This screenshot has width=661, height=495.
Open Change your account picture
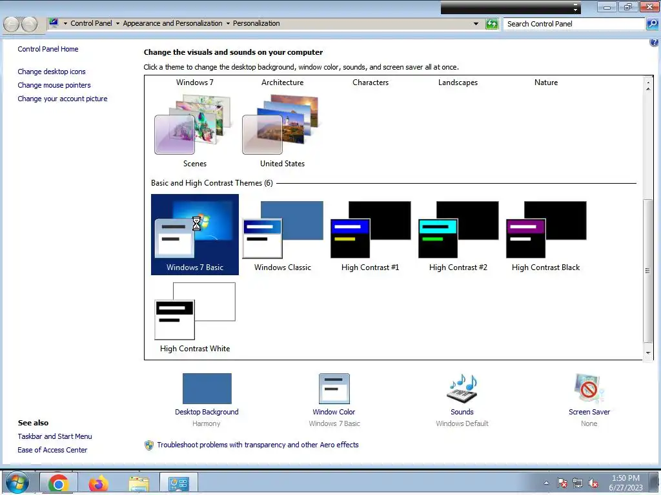pyautogui.click(x=63, y=99)
